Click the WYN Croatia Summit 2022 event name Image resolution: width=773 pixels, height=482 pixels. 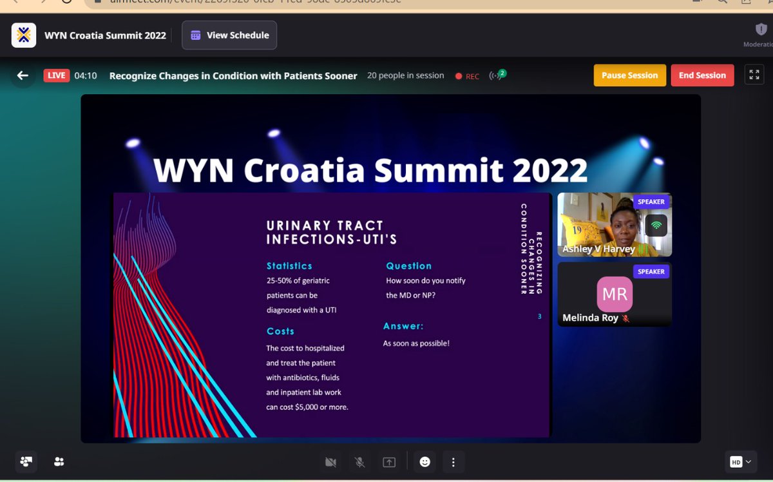(106, 35)
